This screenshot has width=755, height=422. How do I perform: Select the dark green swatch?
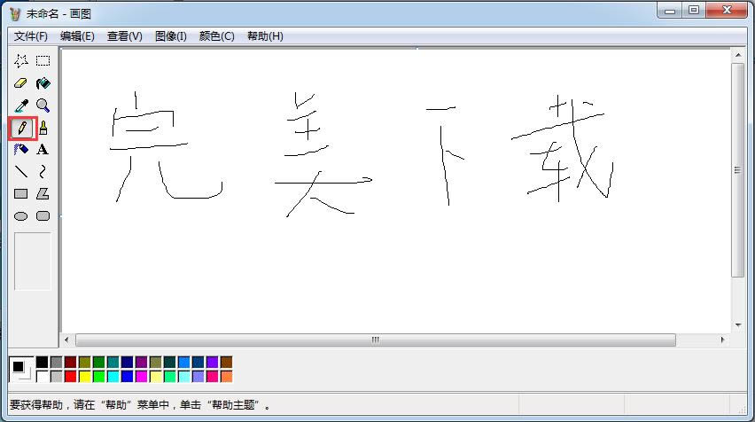(98, 363)
